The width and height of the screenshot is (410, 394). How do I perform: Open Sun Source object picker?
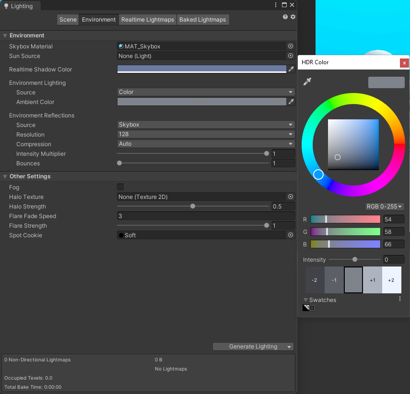290,56
